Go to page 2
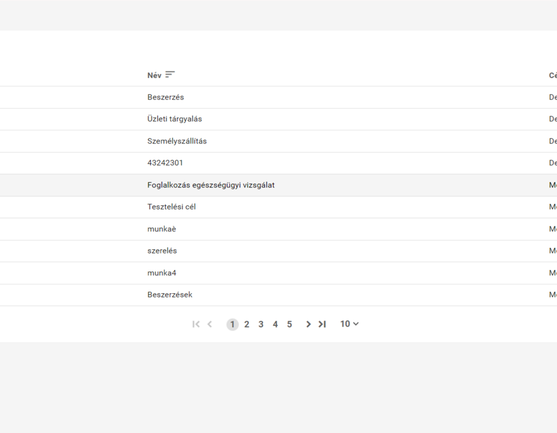The image size is (557, 433). [246, 324]
